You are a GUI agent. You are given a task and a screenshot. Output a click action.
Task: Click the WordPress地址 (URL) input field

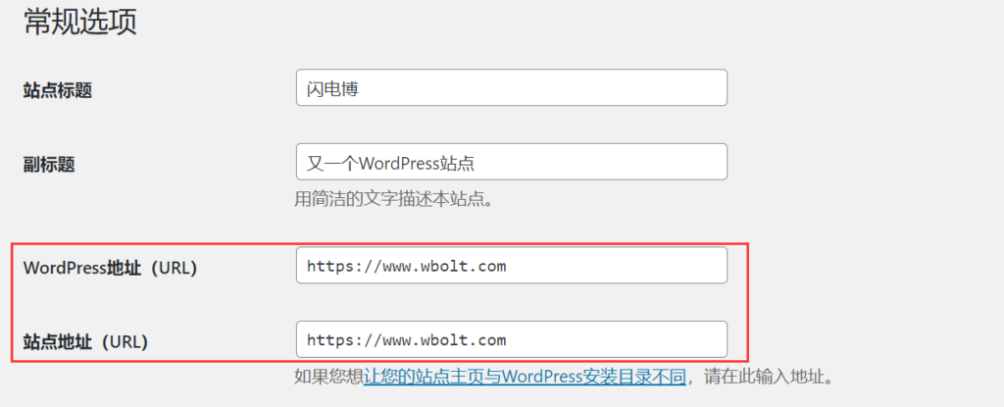(512, 266)
